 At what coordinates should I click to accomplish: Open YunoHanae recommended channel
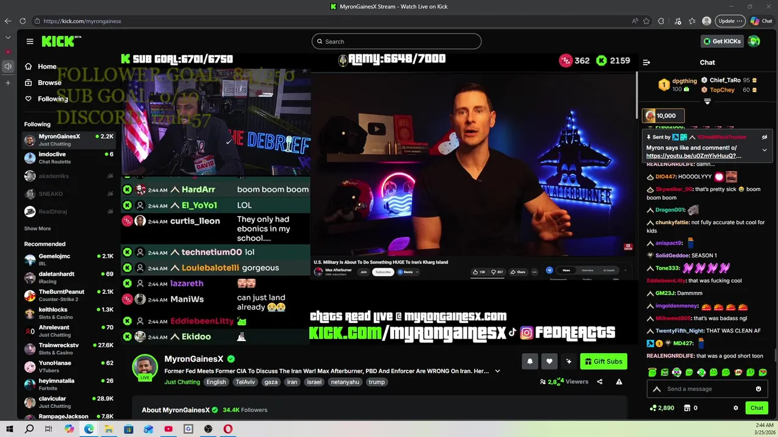tap(68, 367)
